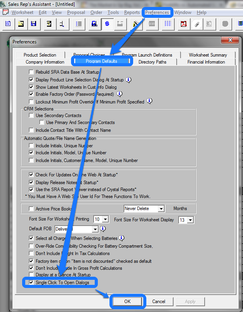Click the yellow open folder toolbar icon
The image size is (243, 312).
click(x=21, y=24)
